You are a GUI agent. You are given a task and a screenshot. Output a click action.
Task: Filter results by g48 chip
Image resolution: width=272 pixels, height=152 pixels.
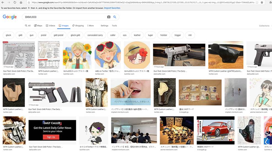(x=20, y=35)
